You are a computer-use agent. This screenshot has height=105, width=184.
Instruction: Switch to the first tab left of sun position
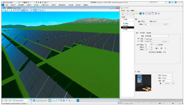[137, 33]
